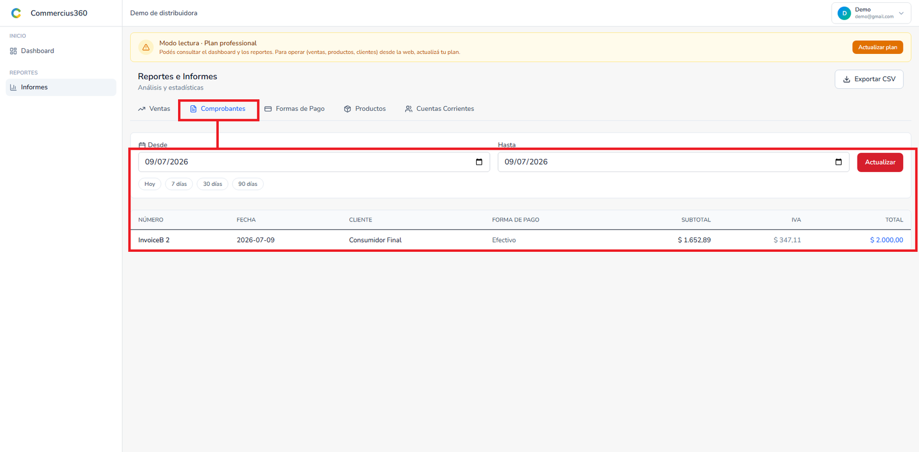
Task: Select the 7 días quick range chip
Action: 179,184
